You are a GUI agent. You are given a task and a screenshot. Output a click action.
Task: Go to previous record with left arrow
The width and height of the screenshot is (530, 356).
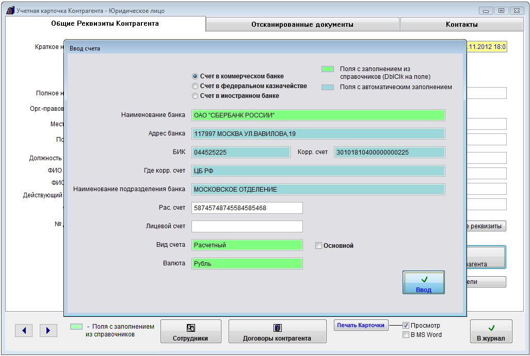pyautogui.click(x=24, y=330)
